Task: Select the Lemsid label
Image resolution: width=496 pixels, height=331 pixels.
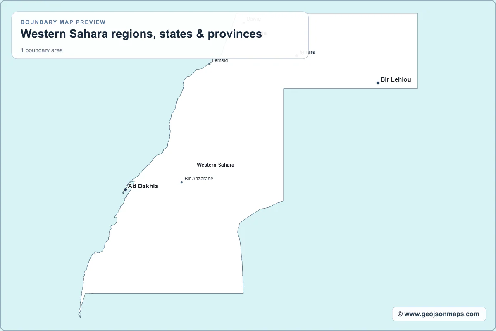Action: click(220, 60)
